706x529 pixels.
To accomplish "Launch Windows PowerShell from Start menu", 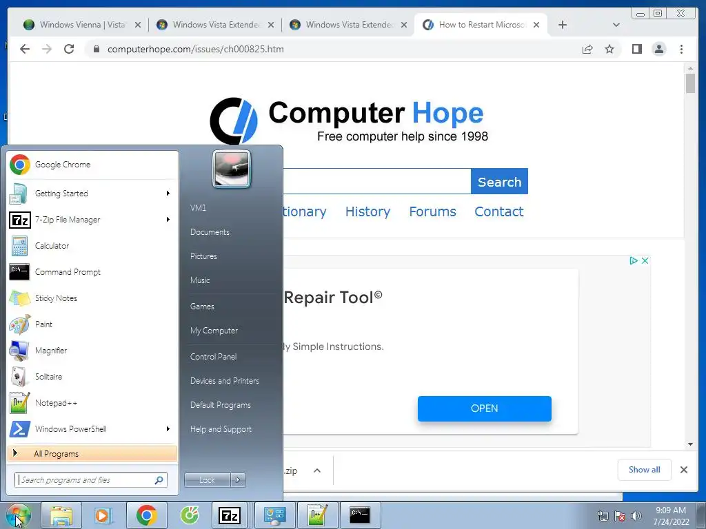I will (92, 428).
